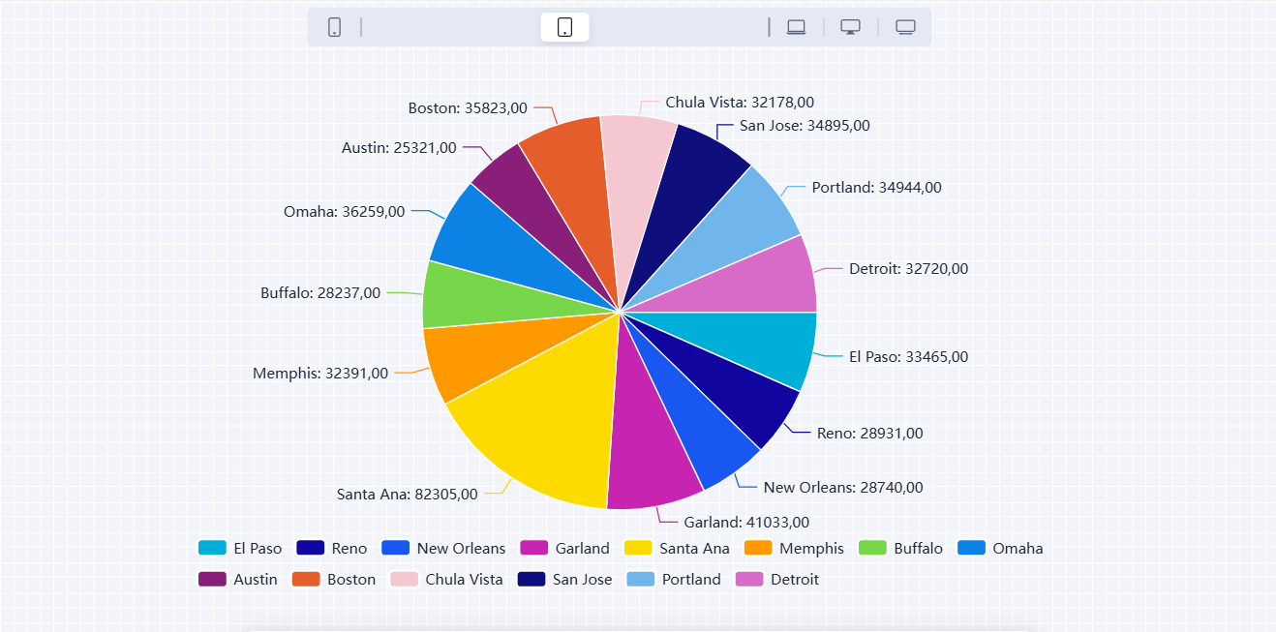Toggle the Garland legend item

564,548
